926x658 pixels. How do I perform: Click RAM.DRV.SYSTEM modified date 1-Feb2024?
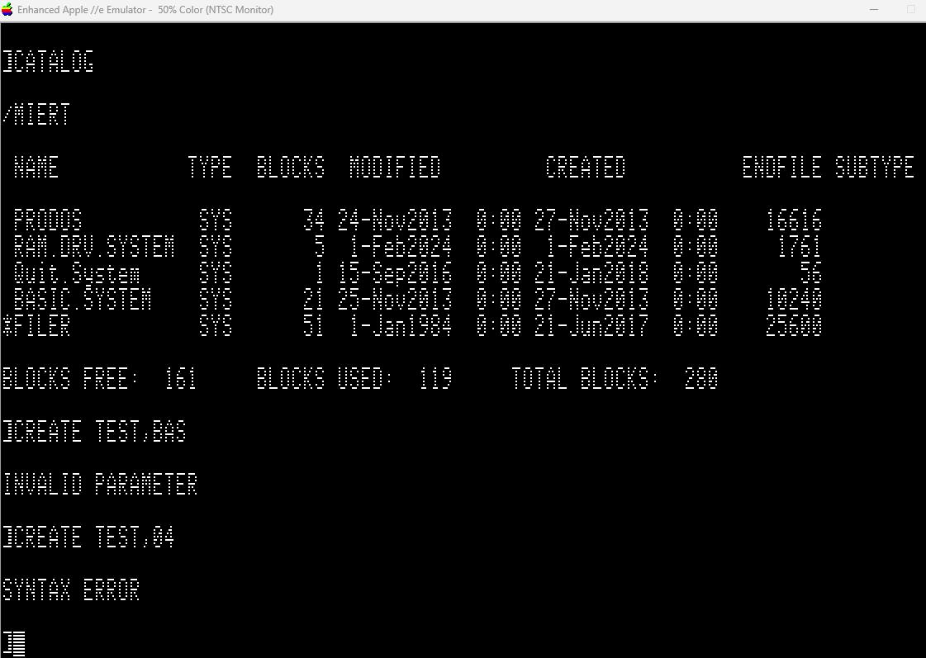(401, 247)
